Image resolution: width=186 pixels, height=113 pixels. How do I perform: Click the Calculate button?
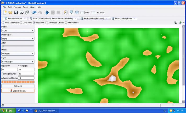pos(18,86)
